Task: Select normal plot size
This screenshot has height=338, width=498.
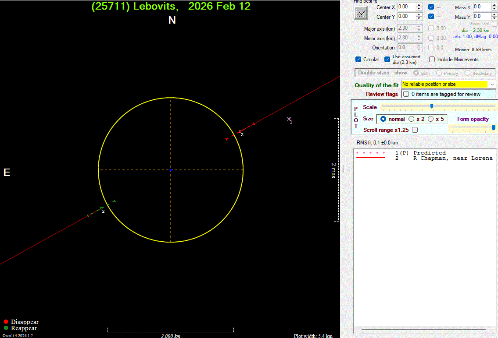Action: [x=383, y=119]
